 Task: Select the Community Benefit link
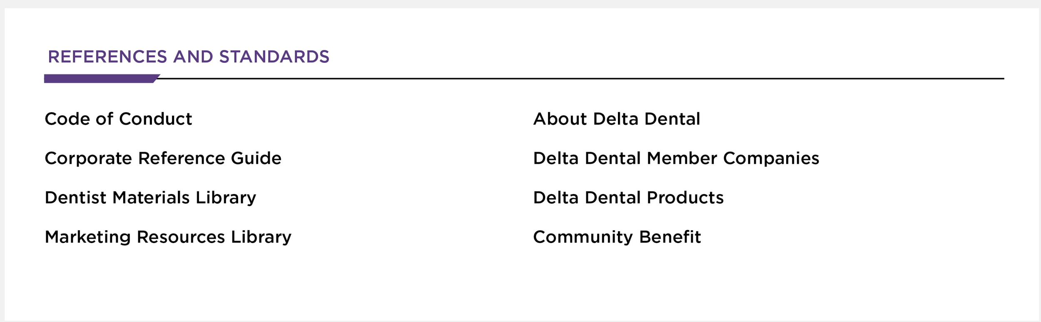tap(617, 238)
